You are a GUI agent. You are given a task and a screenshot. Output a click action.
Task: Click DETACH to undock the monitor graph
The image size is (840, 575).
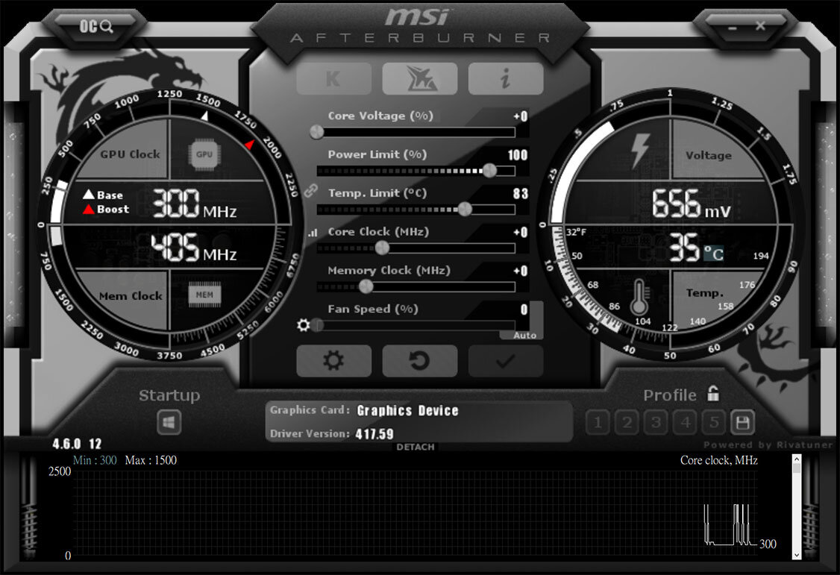click(416, 447)
